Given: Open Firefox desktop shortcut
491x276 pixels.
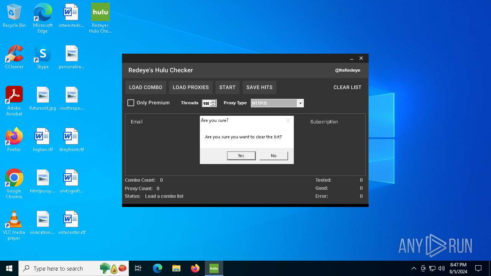Looking at the screenshot, I should pos(14,140).
